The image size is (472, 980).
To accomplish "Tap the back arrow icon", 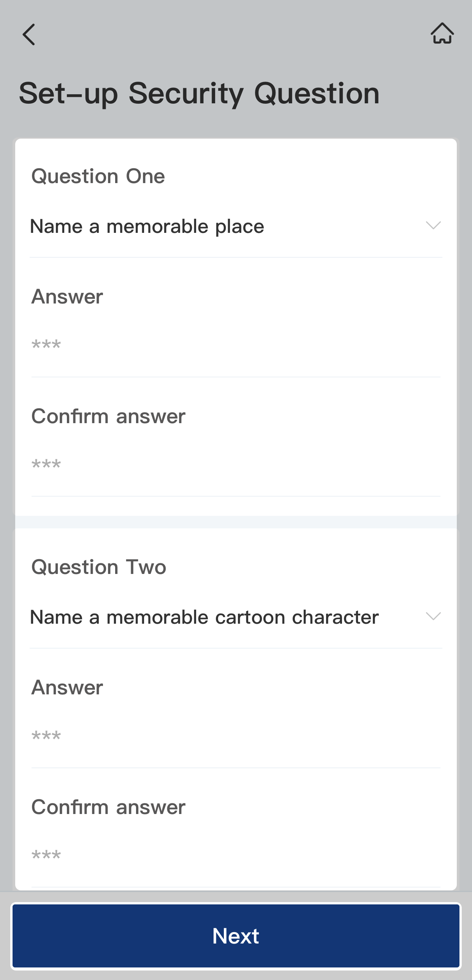I will 29,34.
